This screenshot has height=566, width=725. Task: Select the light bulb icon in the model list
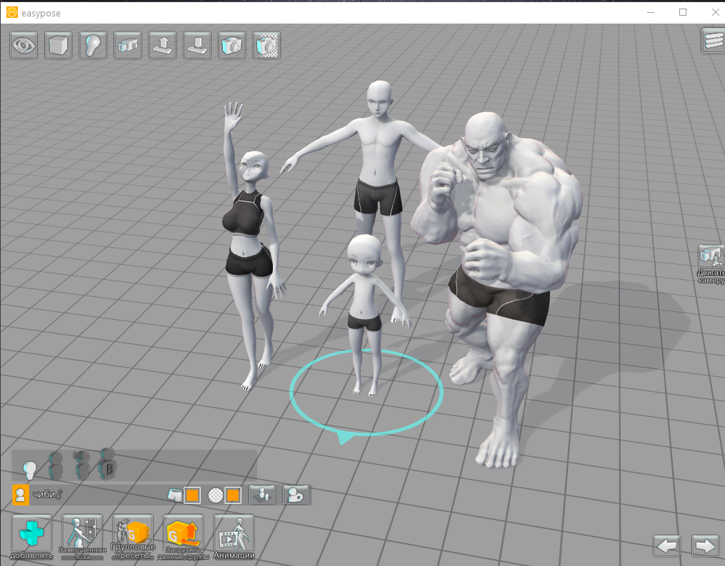point(30,470)
